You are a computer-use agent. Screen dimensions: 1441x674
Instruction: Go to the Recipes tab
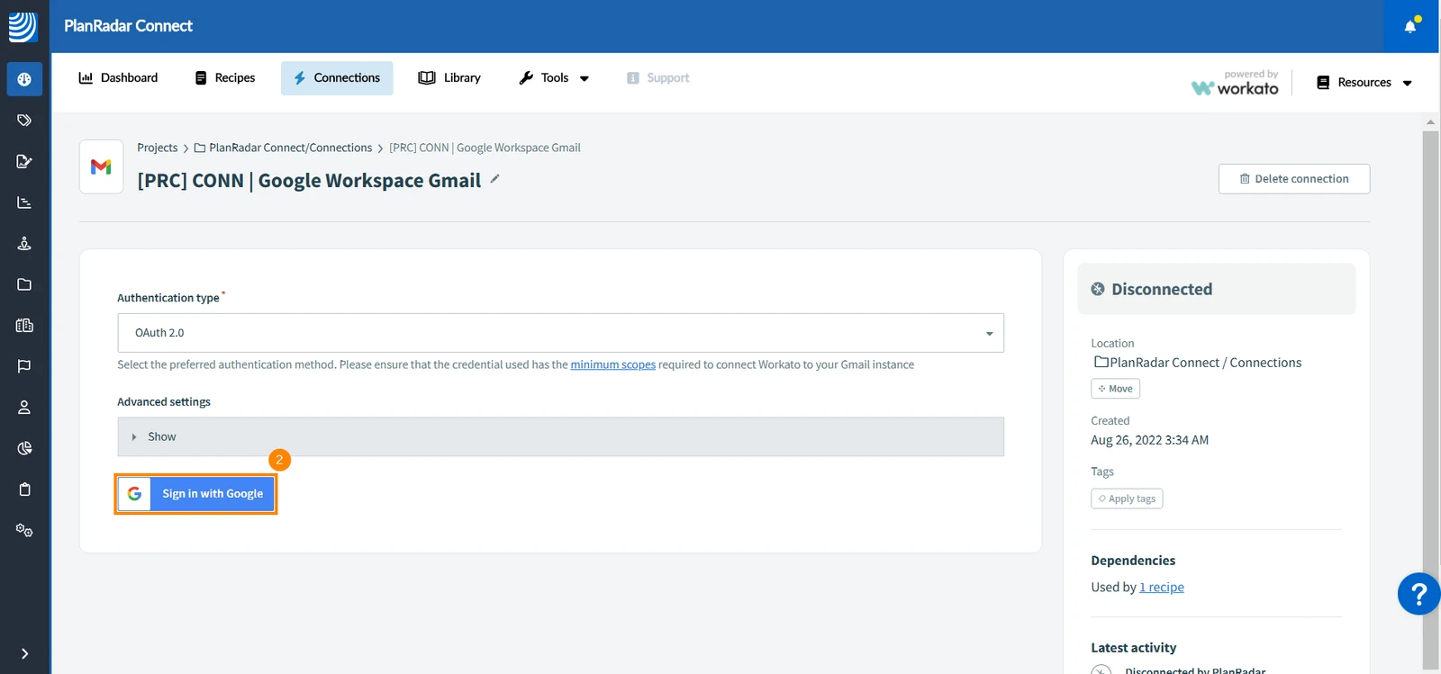225,78
